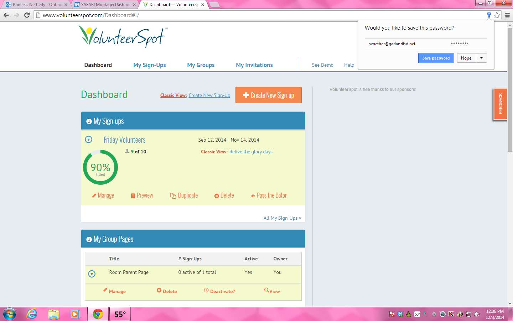Click the info icon beside My Sign-ups
This screenshot has width=513, height=321.
pos(89,121)
